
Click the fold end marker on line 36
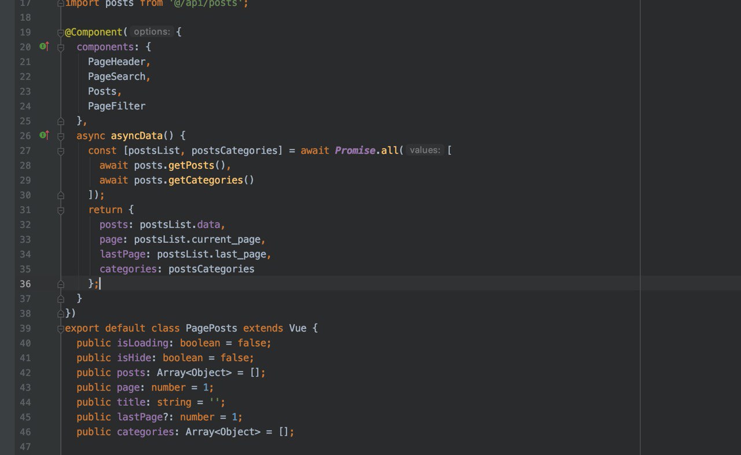(x=61, y=283)
